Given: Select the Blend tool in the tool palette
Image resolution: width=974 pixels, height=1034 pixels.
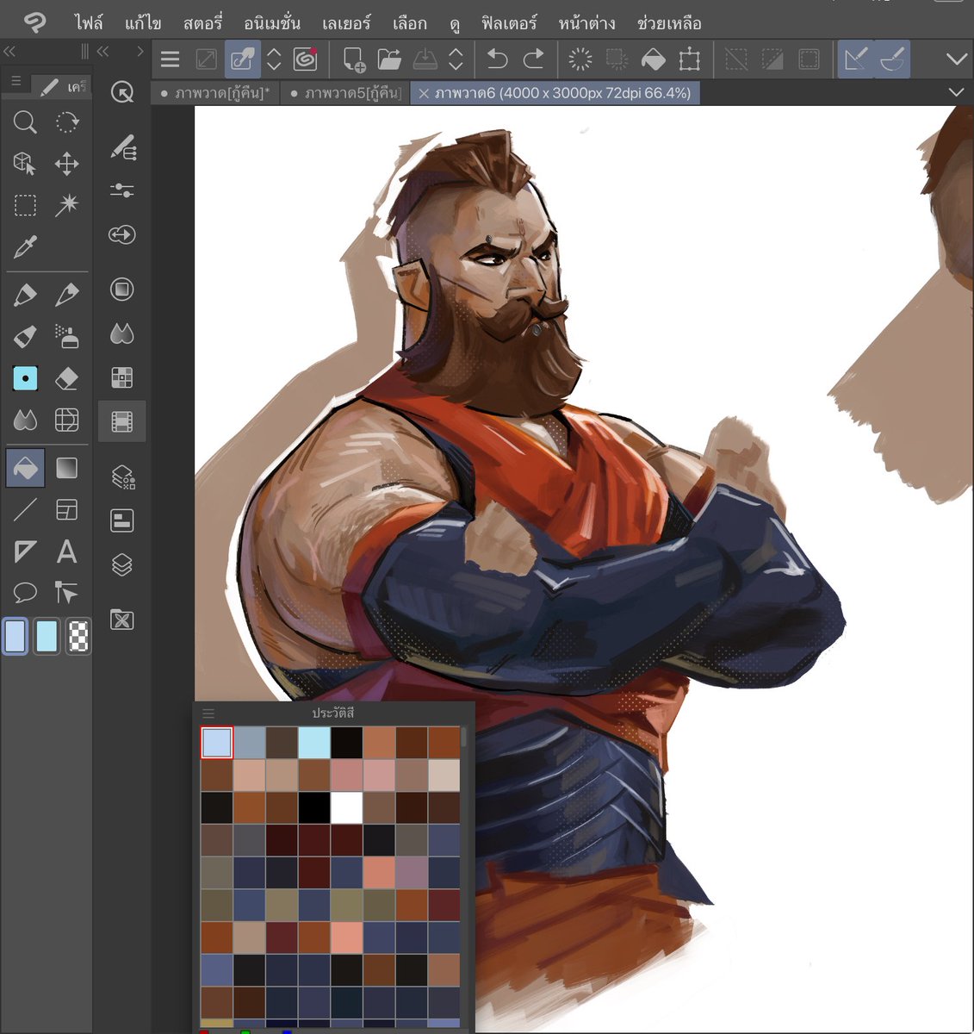Looking at the screenshot, I should point(25,420).
